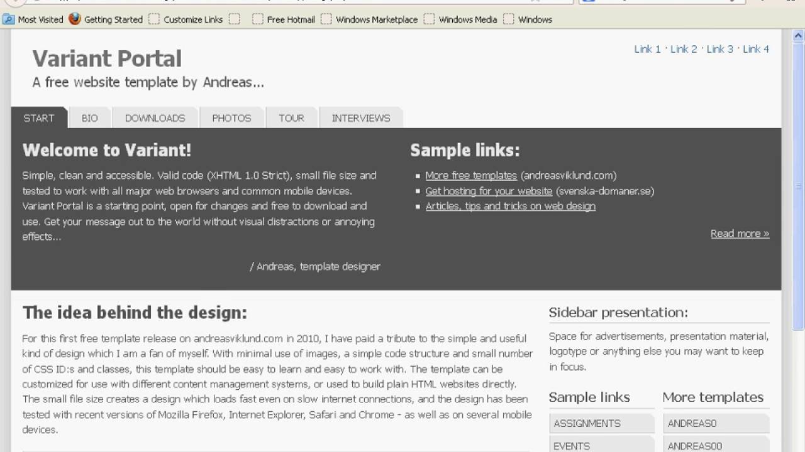Click the vertical scrollbar on the page
This screenshot has height=452, width=805.
click(798, 188)
